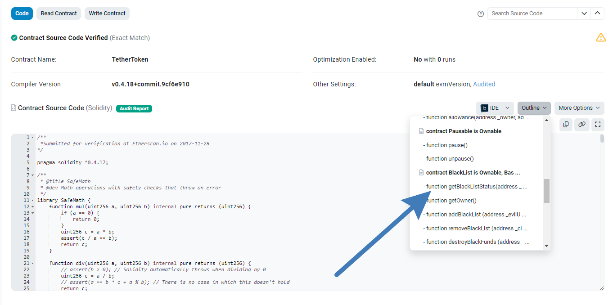Click the yellow warning triangle icon
Viewport: 613px width, 305px height.
coord(600,37)
